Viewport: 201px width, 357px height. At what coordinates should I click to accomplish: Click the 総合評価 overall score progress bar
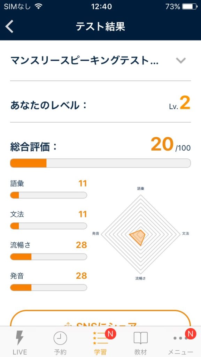(x=100, y=163)
